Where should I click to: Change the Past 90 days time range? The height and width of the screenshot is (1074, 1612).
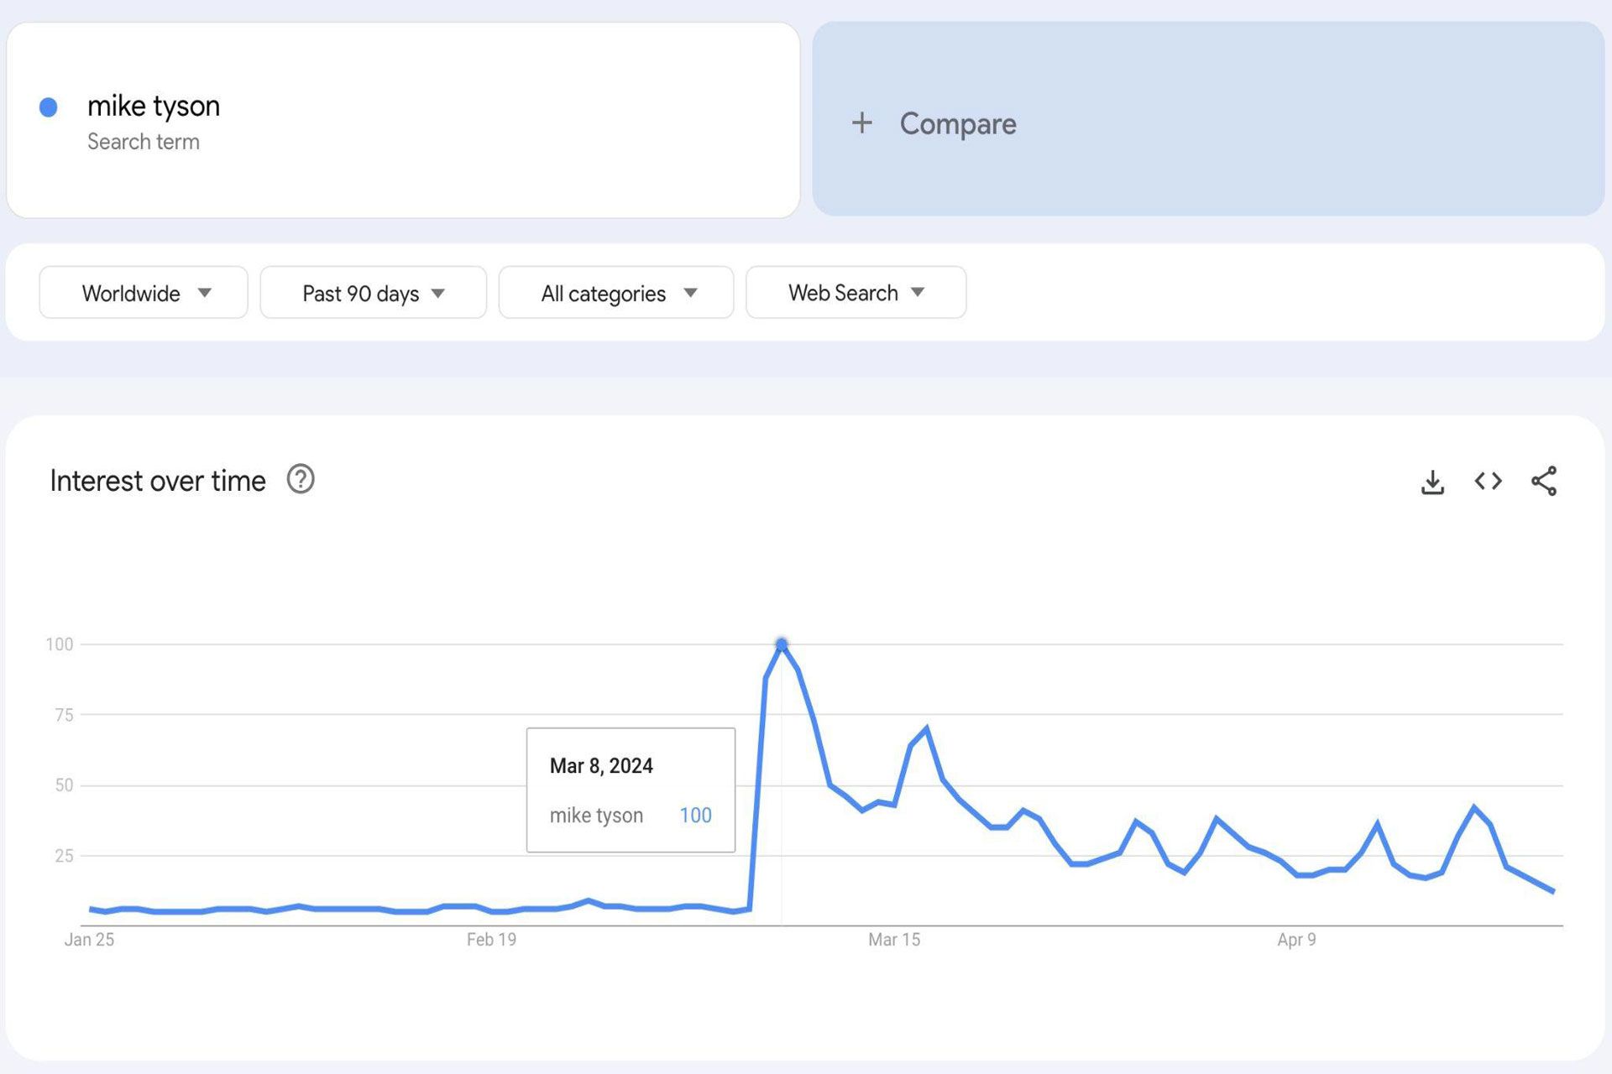coord(373,292)
